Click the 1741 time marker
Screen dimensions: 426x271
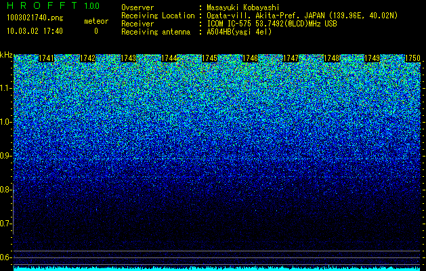(47, 58)
